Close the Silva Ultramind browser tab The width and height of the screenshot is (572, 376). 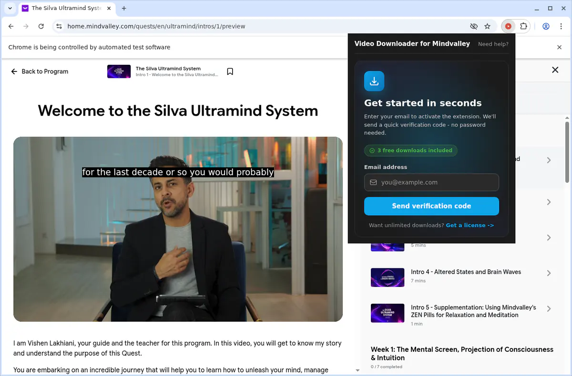pyautogui.click(x=108, y=8)
